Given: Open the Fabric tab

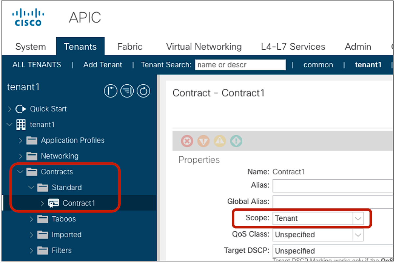Looking at the screenshot, I should pyautogui.click(x=130, y=47).
